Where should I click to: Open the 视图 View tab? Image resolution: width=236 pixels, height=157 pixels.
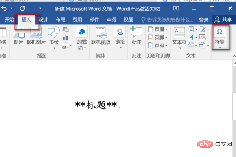coord(128,19)
